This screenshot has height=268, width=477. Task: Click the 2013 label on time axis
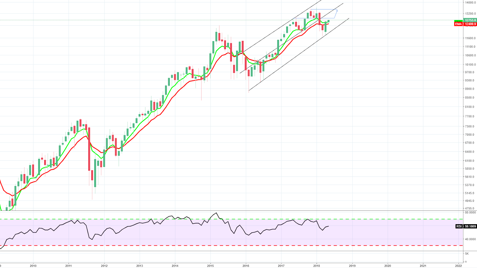click(140, 266)
